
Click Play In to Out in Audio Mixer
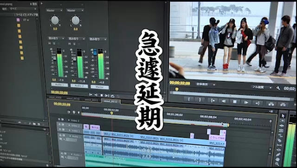107,96
